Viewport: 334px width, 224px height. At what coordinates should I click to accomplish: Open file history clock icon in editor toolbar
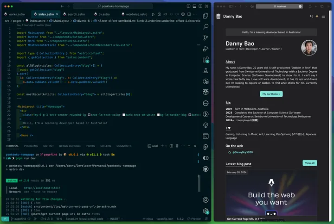[x=159, y=14]
